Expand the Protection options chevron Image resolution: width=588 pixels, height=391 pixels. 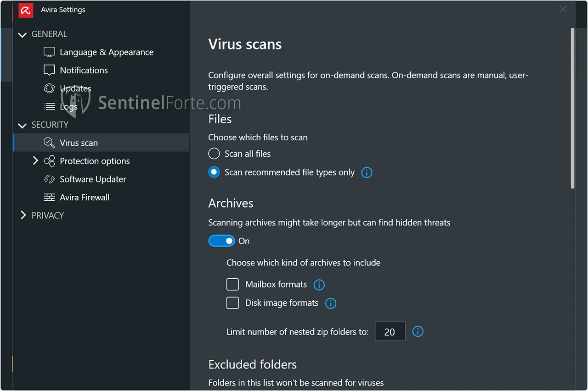tap(35, 160)
